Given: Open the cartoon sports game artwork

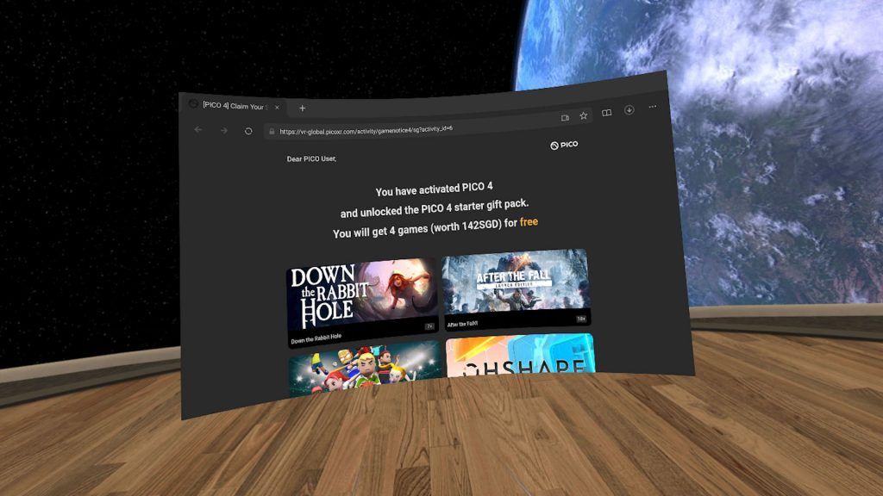Looking at the screenshot, I should pyautogui.click(x=365, y=369).
